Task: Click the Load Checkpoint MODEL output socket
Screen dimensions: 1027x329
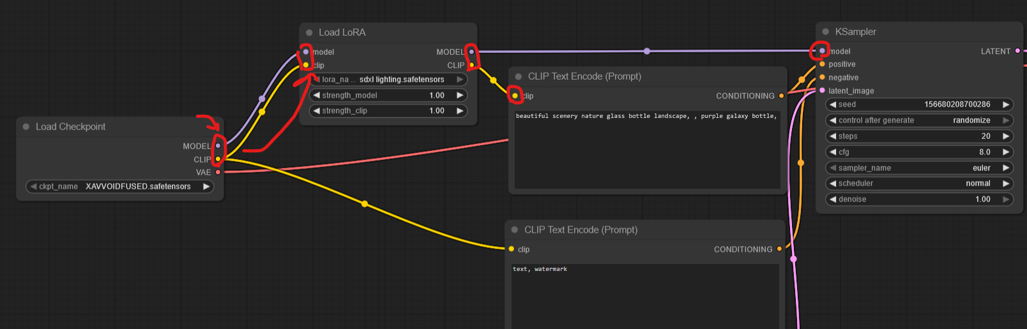Action: pos(218,146)
